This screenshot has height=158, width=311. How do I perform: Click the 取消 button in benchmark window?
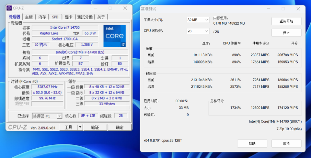[286, 143]
